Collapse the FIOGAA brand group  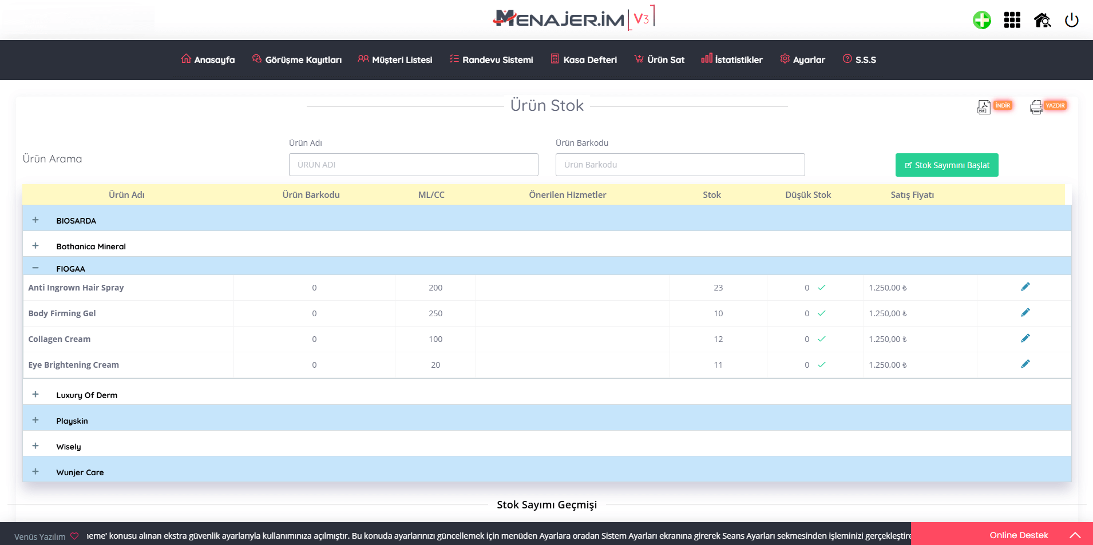point(35,268)
